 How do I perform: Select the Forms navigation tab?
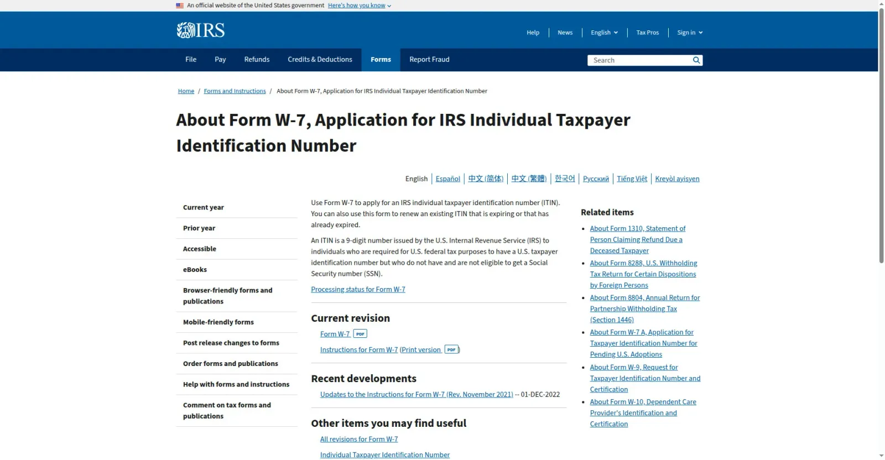[381, 60]
